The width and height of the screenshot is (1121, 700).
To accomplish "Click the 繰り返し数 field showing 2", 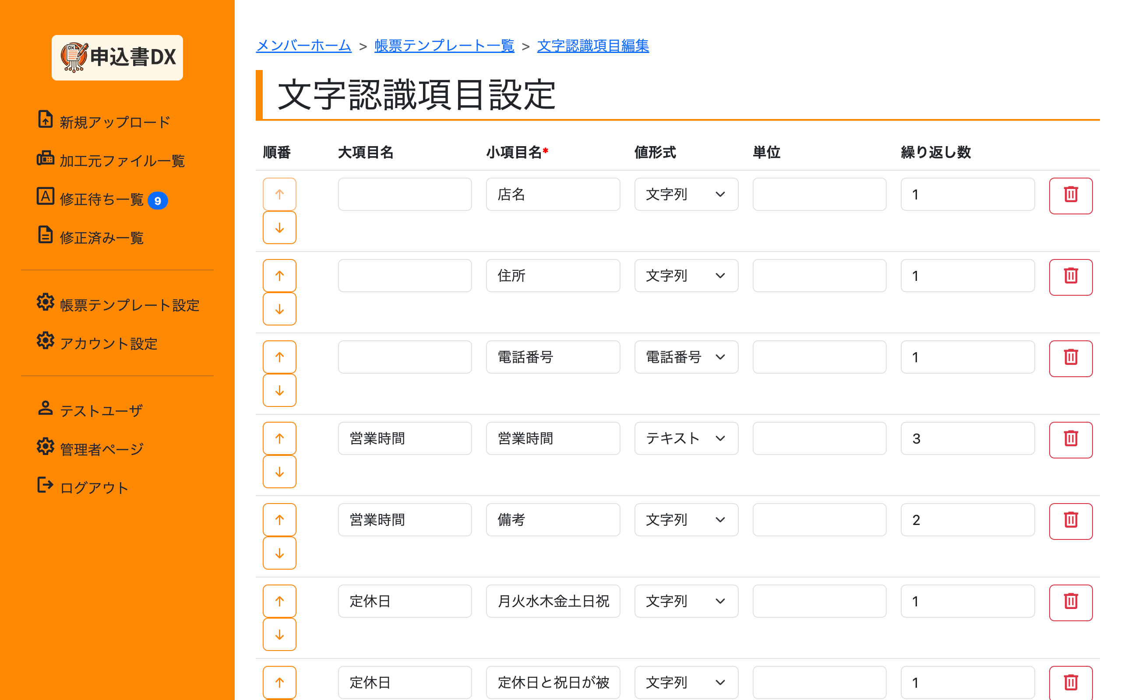I will (968, 520).
